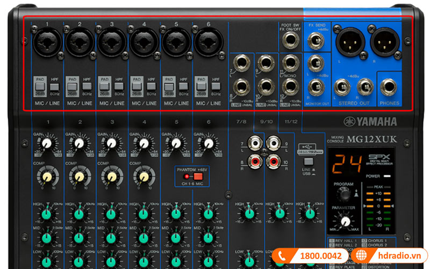Select the line input 10 R jack
This screenshot has width=430, height=269.
click(x=266, y=86)
